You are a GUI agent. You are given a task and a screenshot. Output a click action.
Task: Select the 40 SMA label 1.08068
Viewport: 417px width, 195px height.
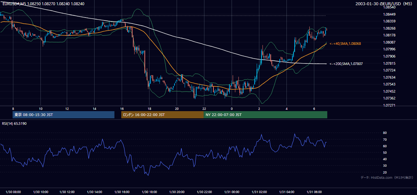pyautogui.click(x=345, y=44)
